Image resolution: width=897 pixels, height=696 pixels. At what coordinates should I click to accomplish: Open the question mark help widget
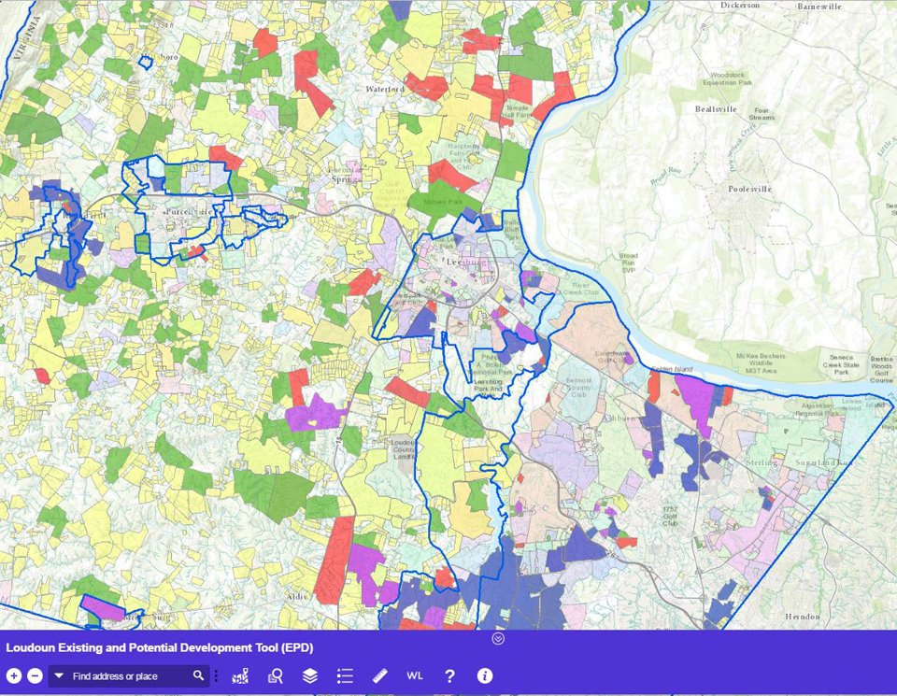(x=449, y=676)
